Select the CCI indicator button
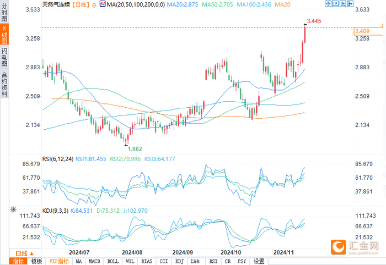The width and height of the screenshot is (386, 265). pyautogui.click(x=164, y=262)
